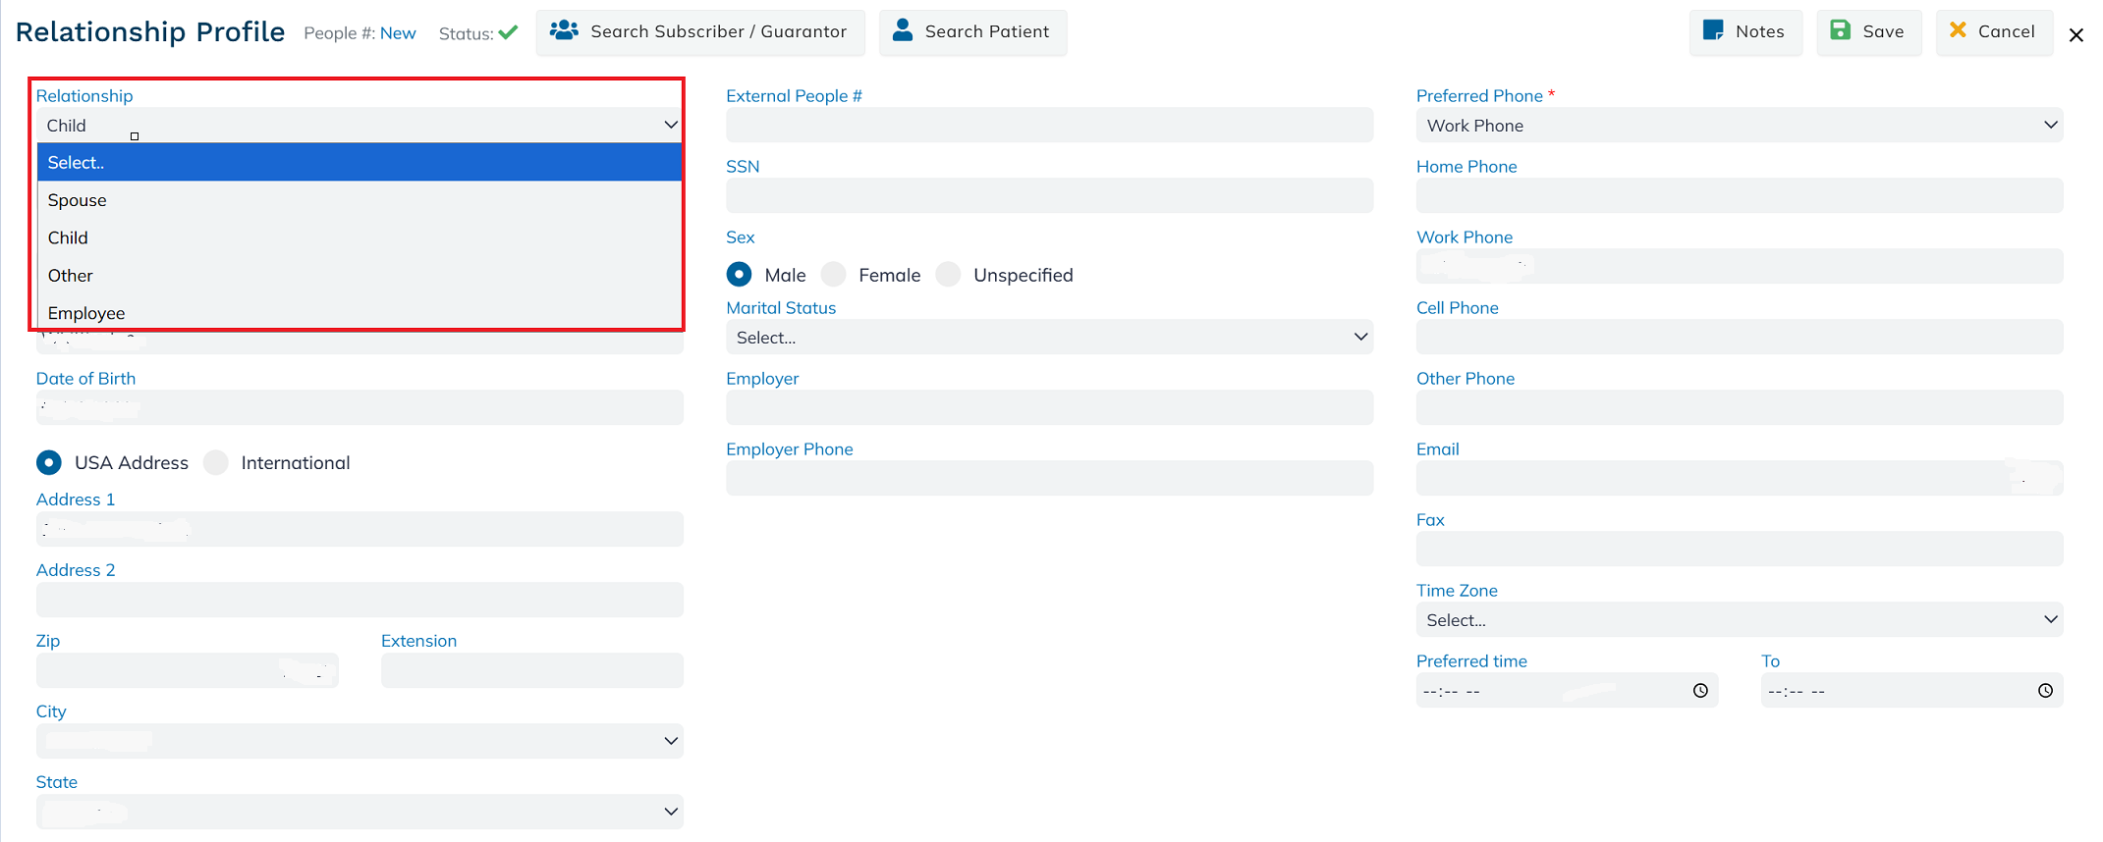
Task: Click the Search Patient person icon
Action: point(902,31)
